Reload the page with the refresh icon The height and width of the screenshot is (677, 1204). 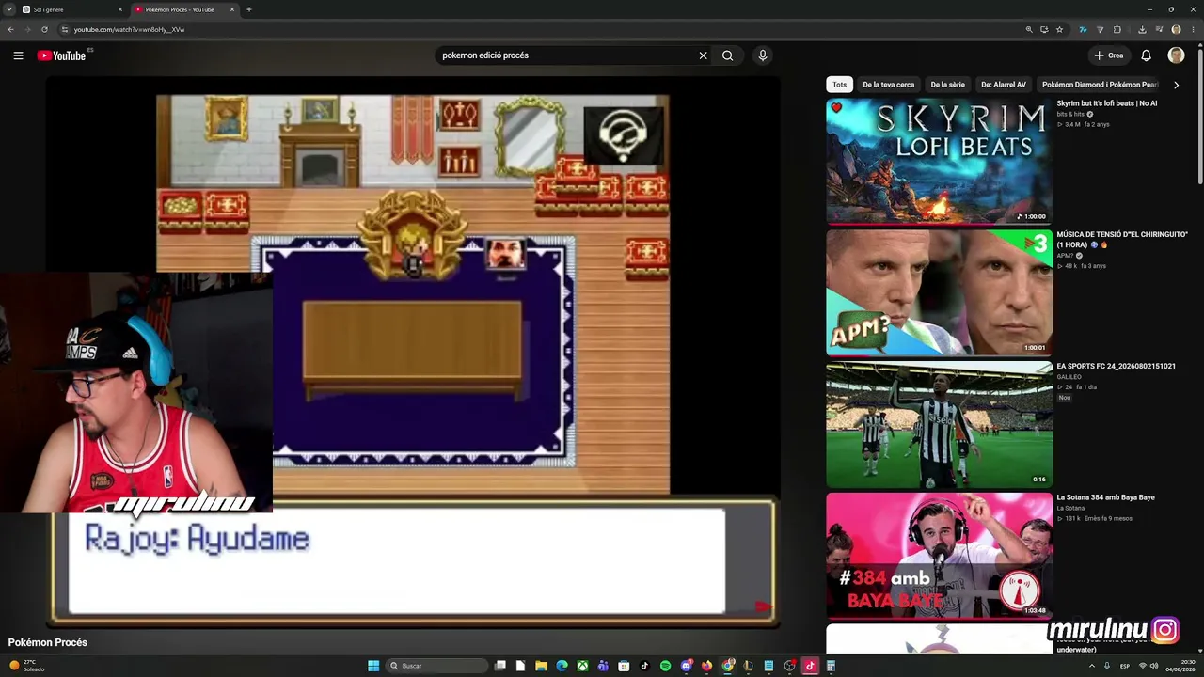(x=44, y=29)
